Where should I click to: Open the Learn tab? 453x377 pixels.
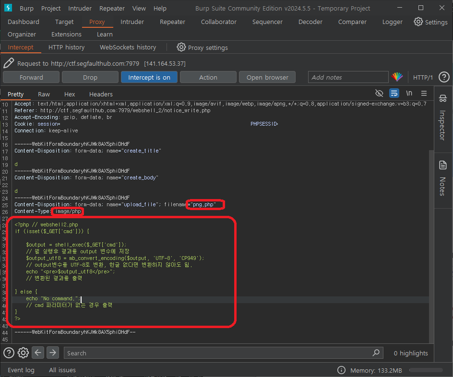[x=105, y=34]
